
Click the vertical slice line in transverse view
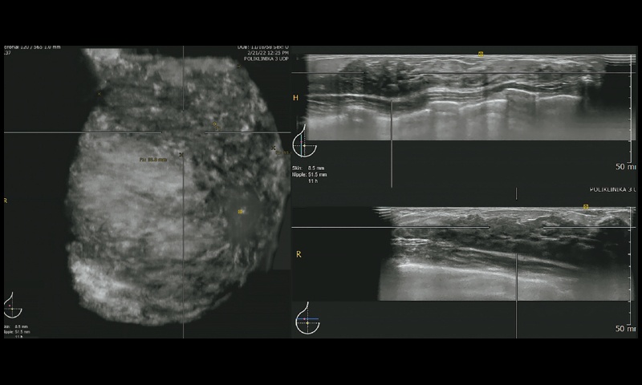392,144
